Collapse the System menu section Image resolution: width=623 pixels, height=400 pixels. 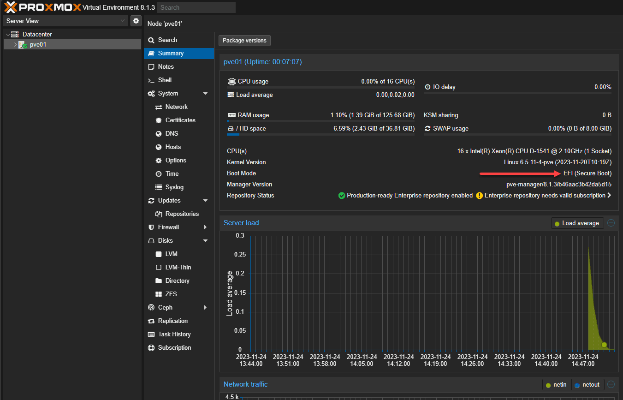point(205,94)
